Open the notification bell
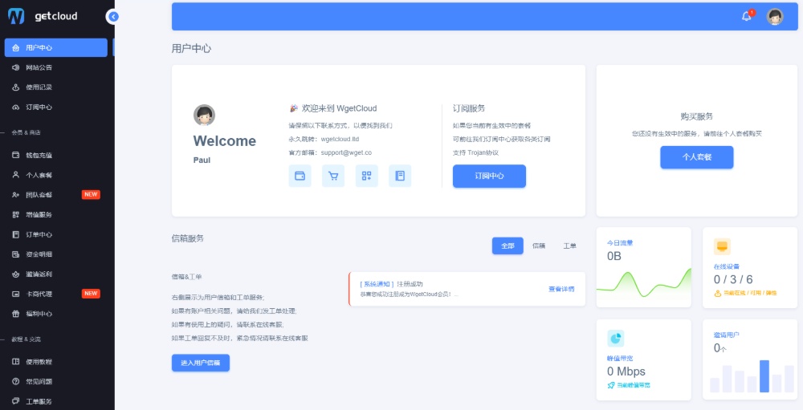This screenshot has height=410, width=803. coord(747,16)
